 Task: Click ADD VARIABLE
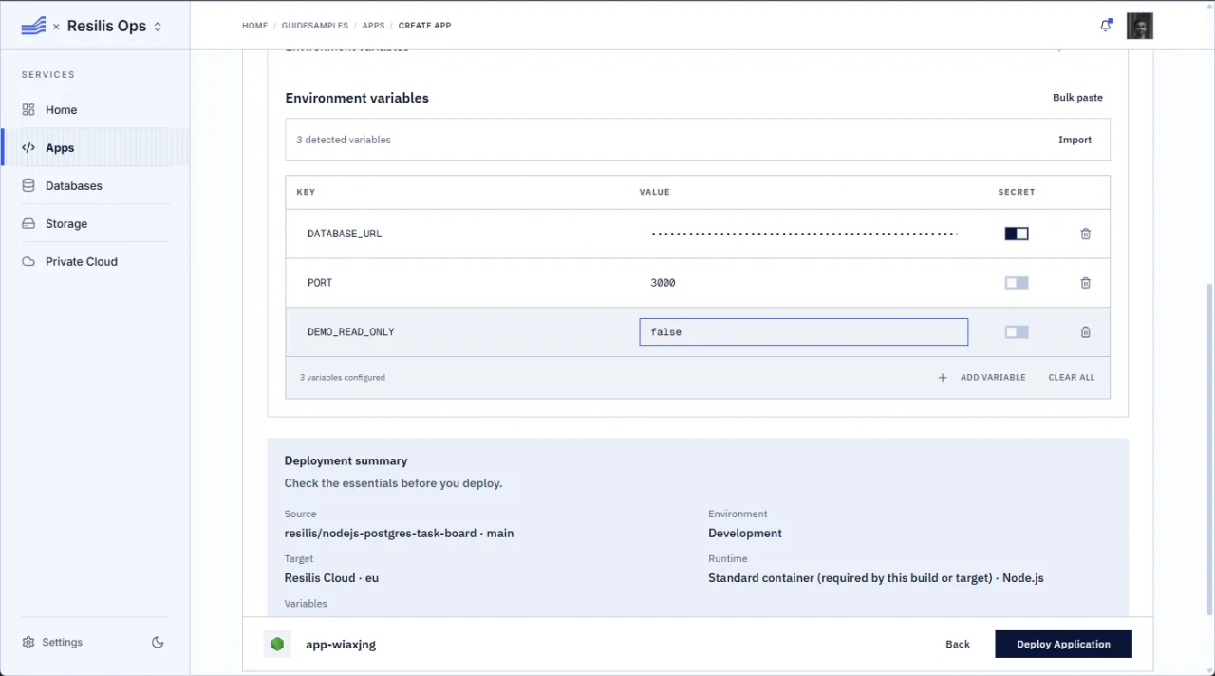point(981,378)
